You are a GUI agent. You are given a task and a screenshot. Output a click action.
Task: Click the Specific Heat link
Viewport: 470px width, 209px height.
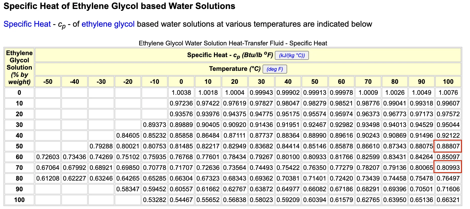point(27,24)
